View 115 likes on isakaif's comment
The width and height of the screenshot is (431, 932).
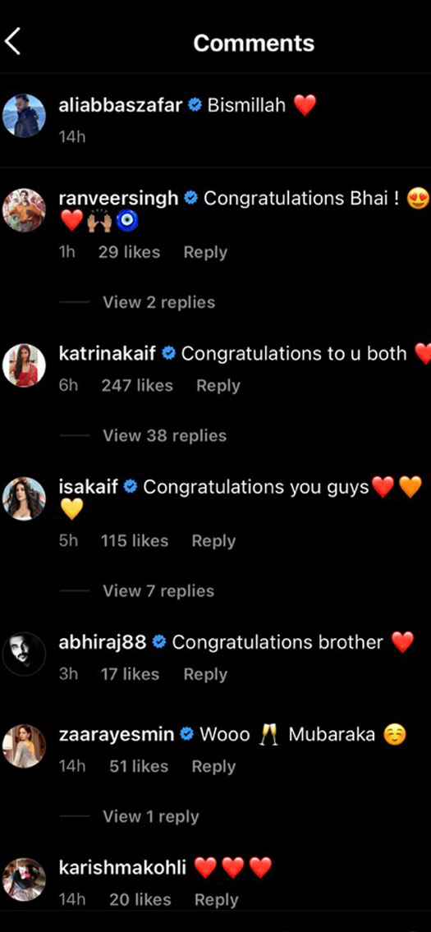(x=135, y=541)
